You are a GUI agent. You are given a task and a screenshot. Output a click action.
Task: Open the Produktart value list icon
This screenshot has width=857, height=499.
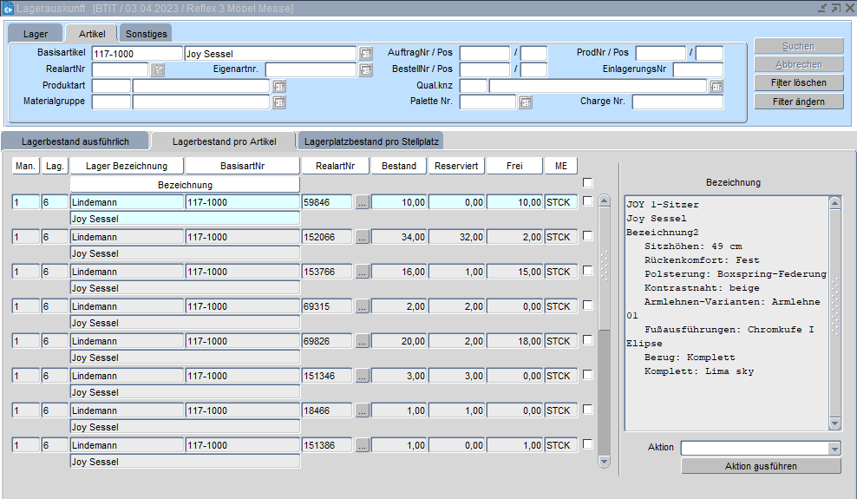(x=278, y=87)
